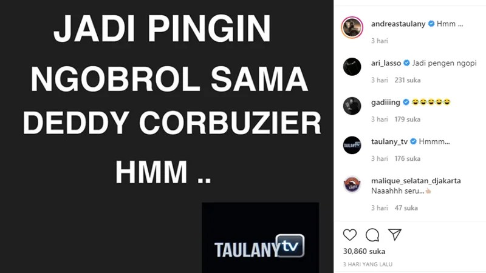Open the 3 HARI YANG LALU timestamp
Image resolution: width=486 pixels, height=273 pixels.
(x=368, y=265)
